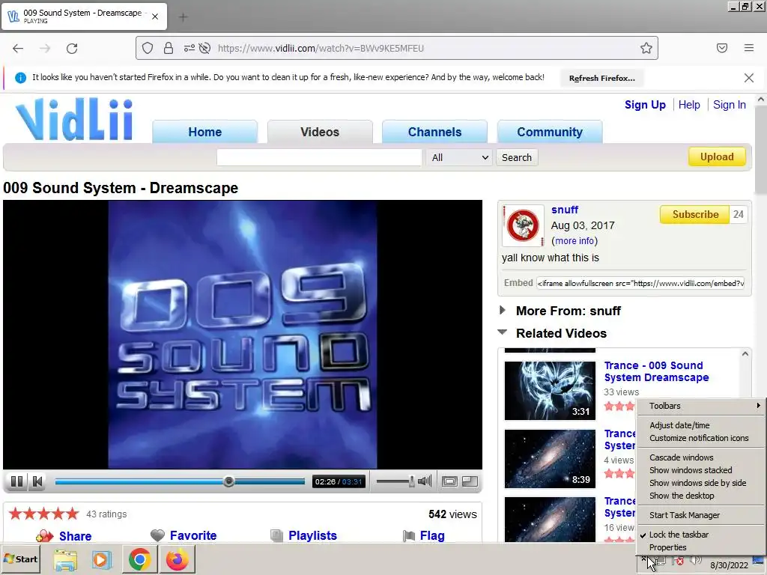
Task: Click the VidLii logo
Action: (74, 119)
